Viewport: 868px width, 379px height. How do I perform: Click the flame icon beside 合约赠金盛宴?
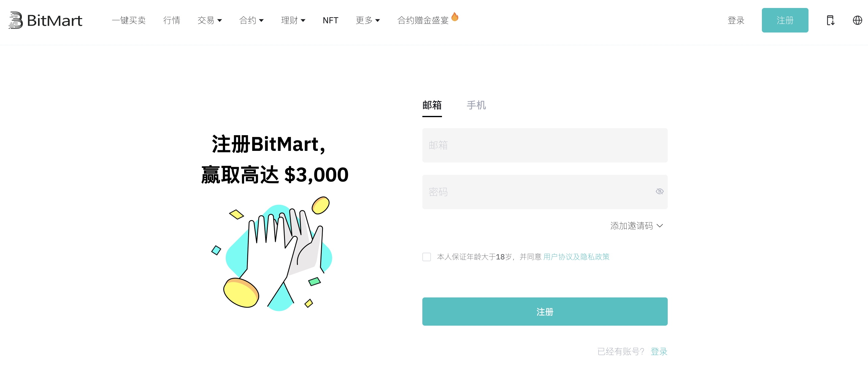455,17
